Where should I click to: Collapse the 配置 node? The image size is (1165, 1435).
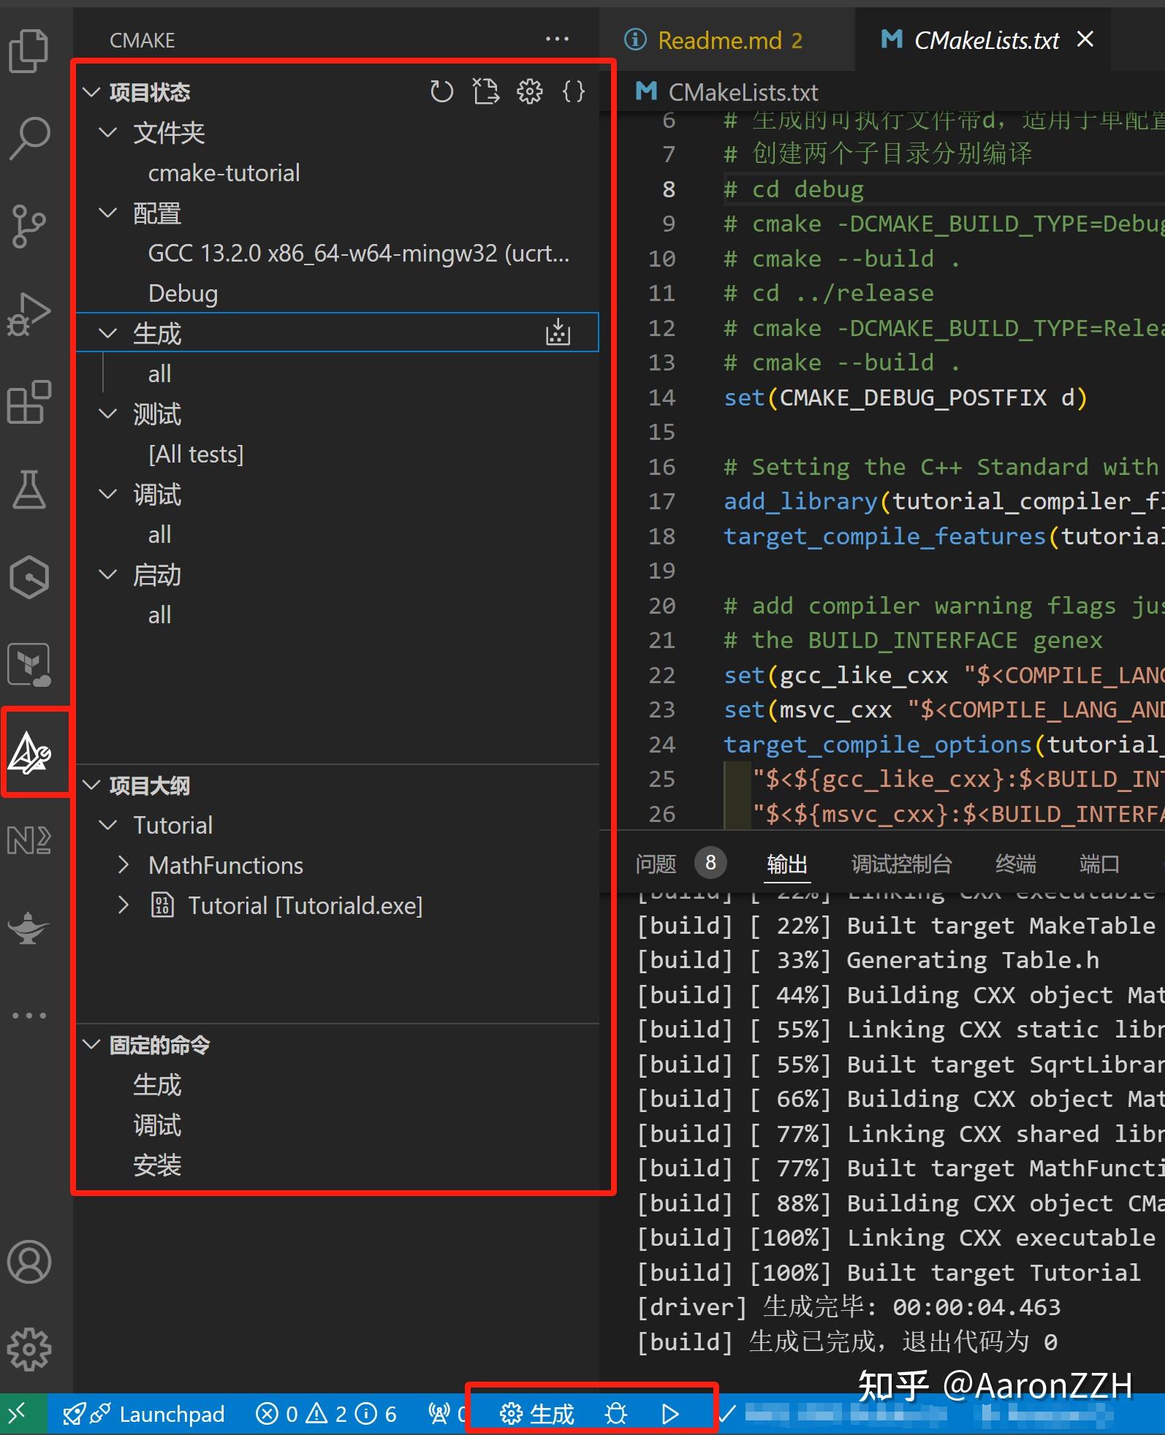click(x=107, y=213)
